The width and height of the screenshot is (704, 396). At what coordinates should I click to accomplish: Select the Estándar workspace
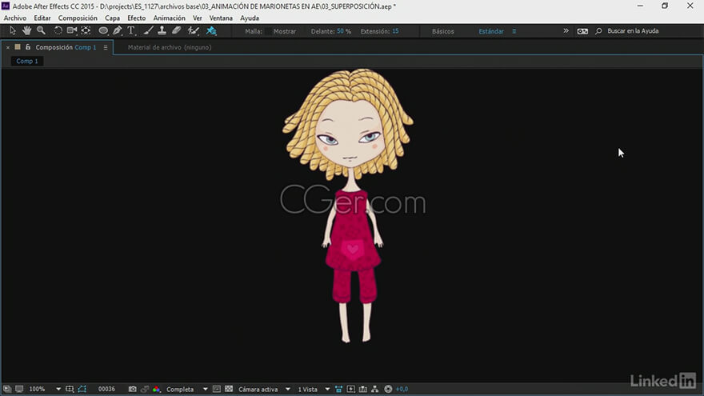click(491, 31)
